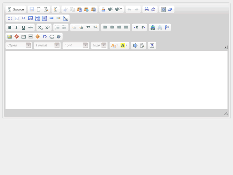Run the spell check icon
Viewport: 233px width, 175px height.
[110, 9]
